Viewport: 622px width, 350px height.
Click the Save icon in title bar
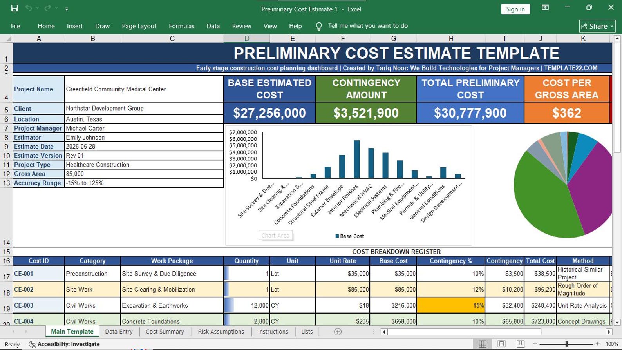coord(14,8)
